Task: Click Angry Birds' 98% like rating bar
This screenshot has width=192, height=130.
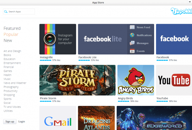Action: (123, 101)
